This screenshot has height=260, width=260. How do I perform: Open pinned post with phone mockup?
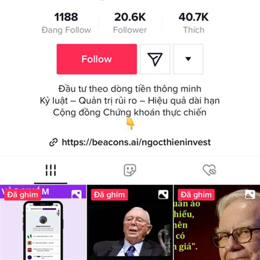43,222
